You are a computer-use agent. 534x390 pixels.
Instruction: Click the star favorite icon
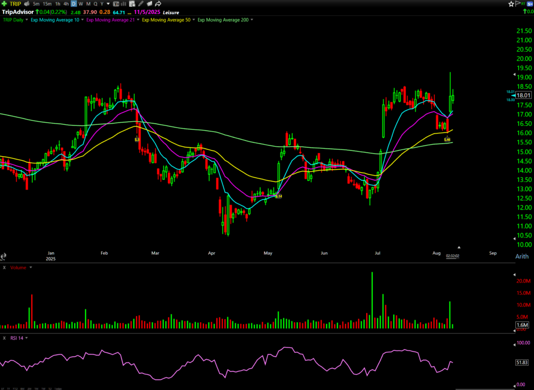(511, 4)
